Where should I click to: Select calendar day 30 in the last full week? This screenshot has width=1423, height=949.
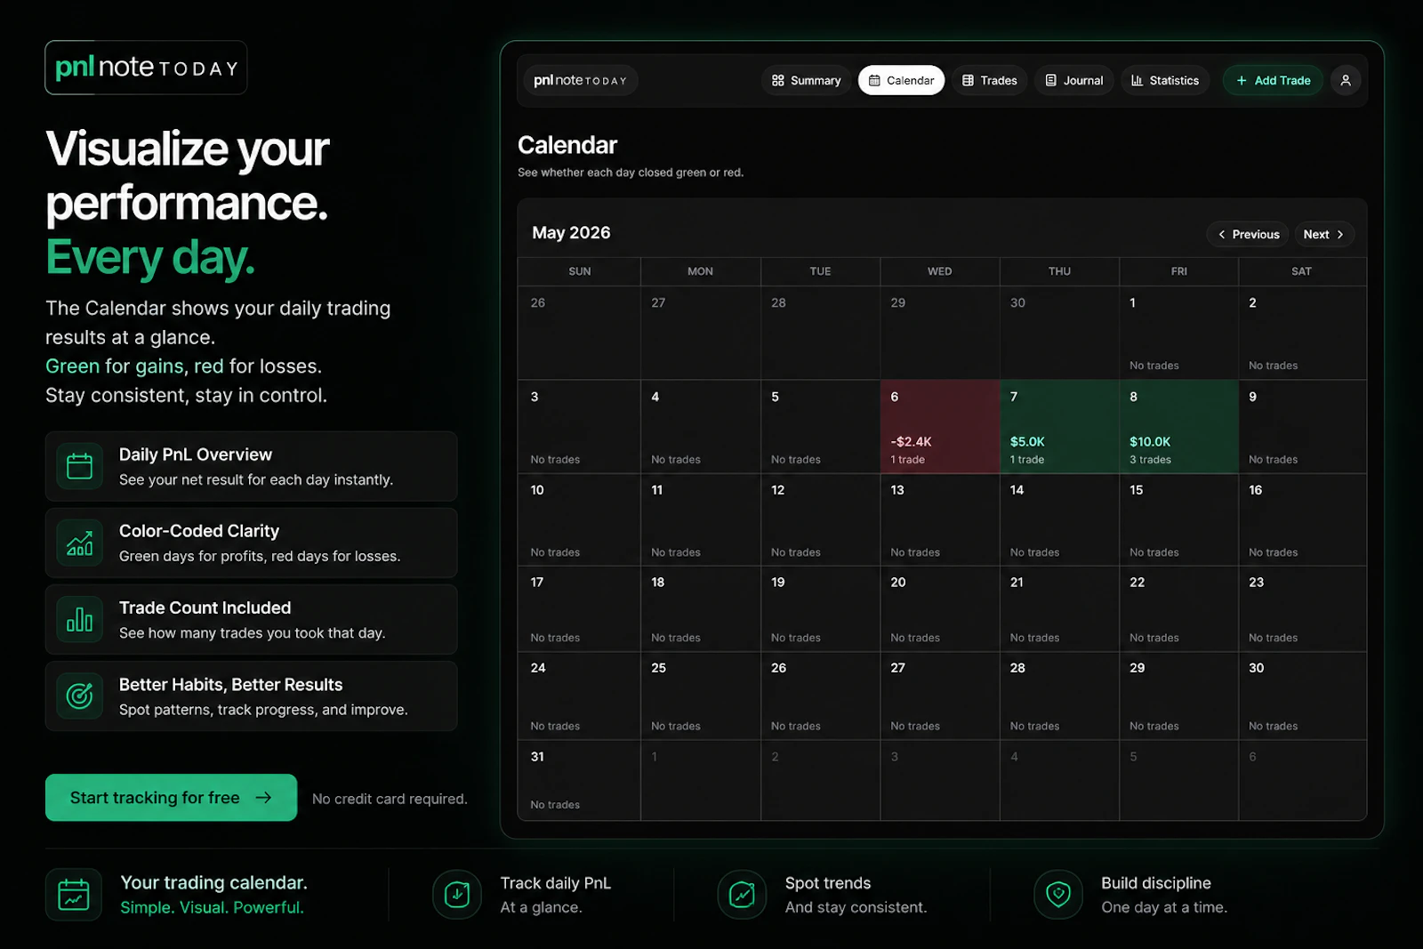point(1302,696)
